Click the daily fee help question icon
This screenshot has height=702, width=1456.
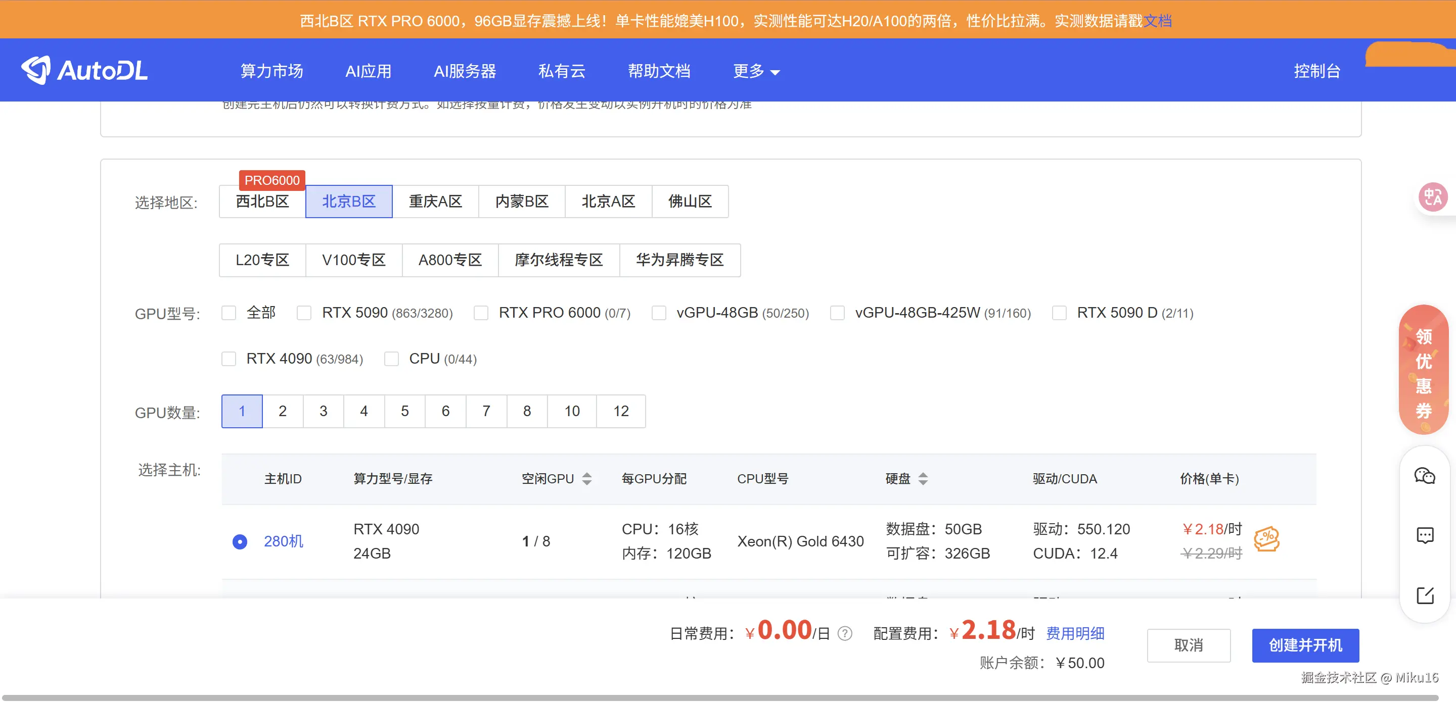pyautogui.click(x=844, y=634)
